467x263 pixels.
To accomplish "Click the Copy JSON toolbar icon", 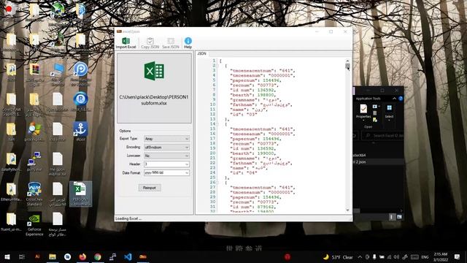I will tap(150, 43).
